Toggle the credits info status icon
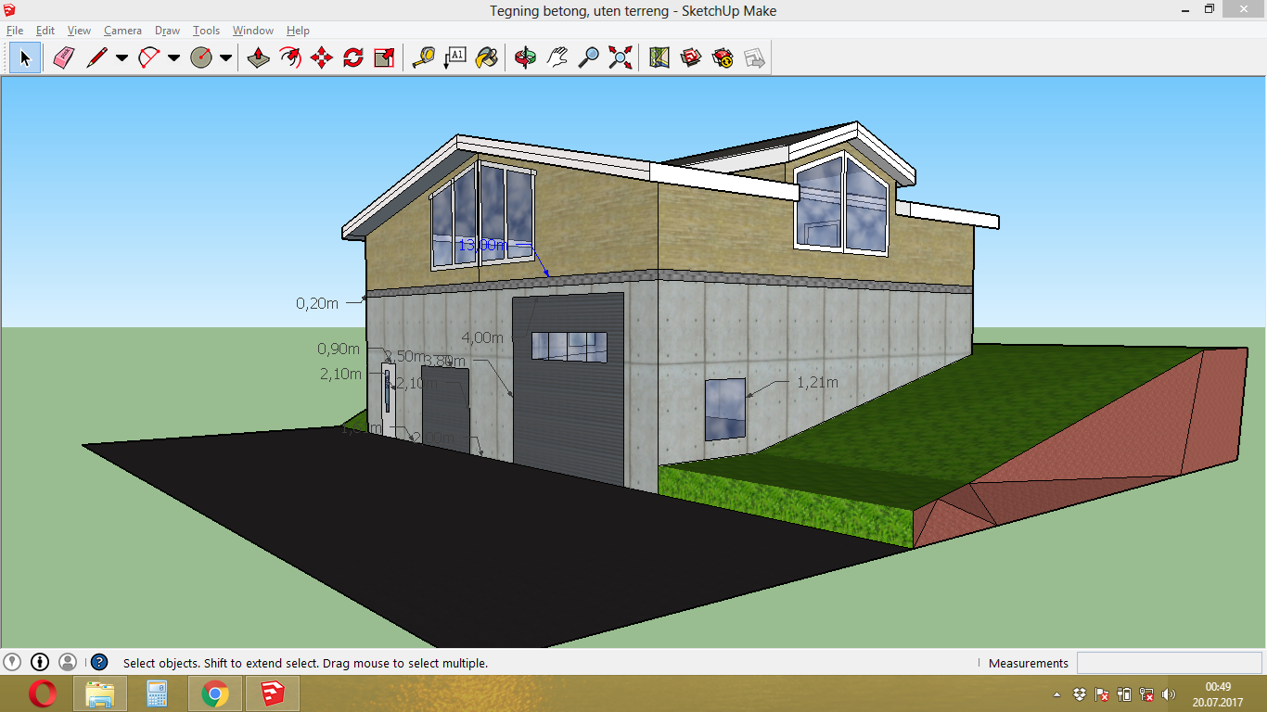 [40, 662]
